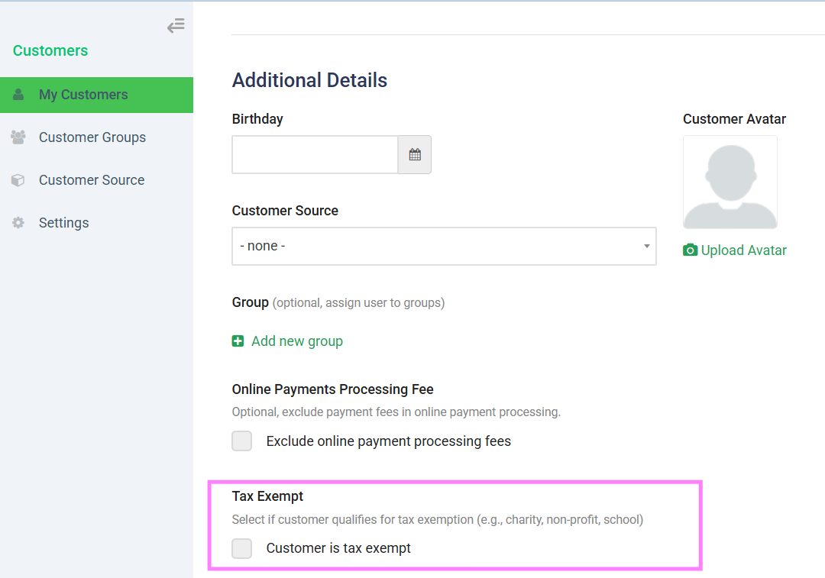Navigate to Customer Source page
The image size is (825, 578).
(92, 180)
